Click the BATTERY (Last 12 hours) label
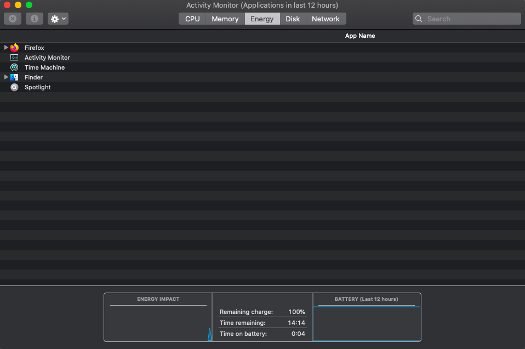 point(366,299)
